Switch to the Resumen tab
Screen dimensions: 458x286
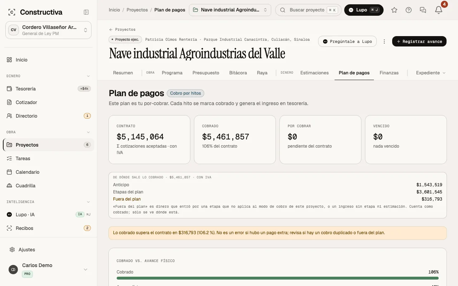pyautogui.click(x=123, y=73)
